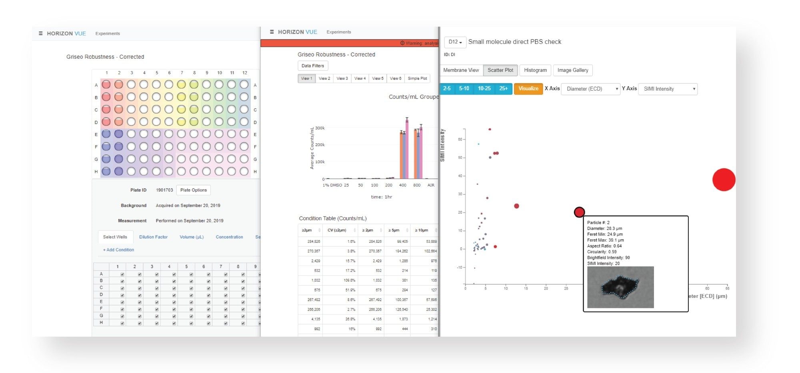Select the 25+ size filter
The width and height of the screenshot is (800, 373).
(x=503, y=89)
